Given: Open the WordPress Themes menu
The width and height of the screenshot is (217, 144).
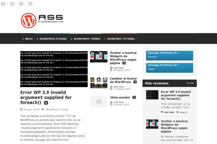Looking at the screenshot, I should 85,39.
